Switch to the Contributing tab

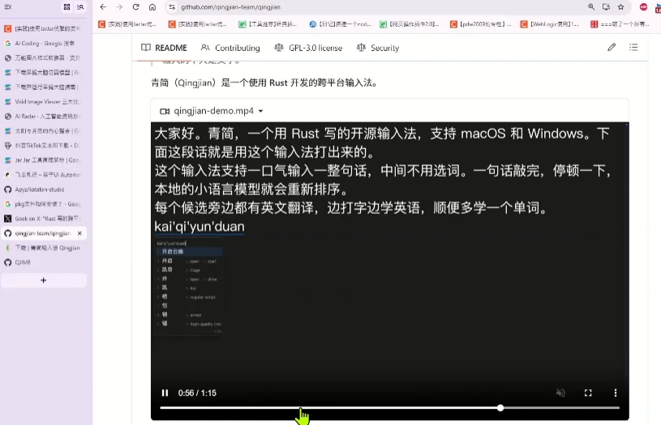[230, 48]
